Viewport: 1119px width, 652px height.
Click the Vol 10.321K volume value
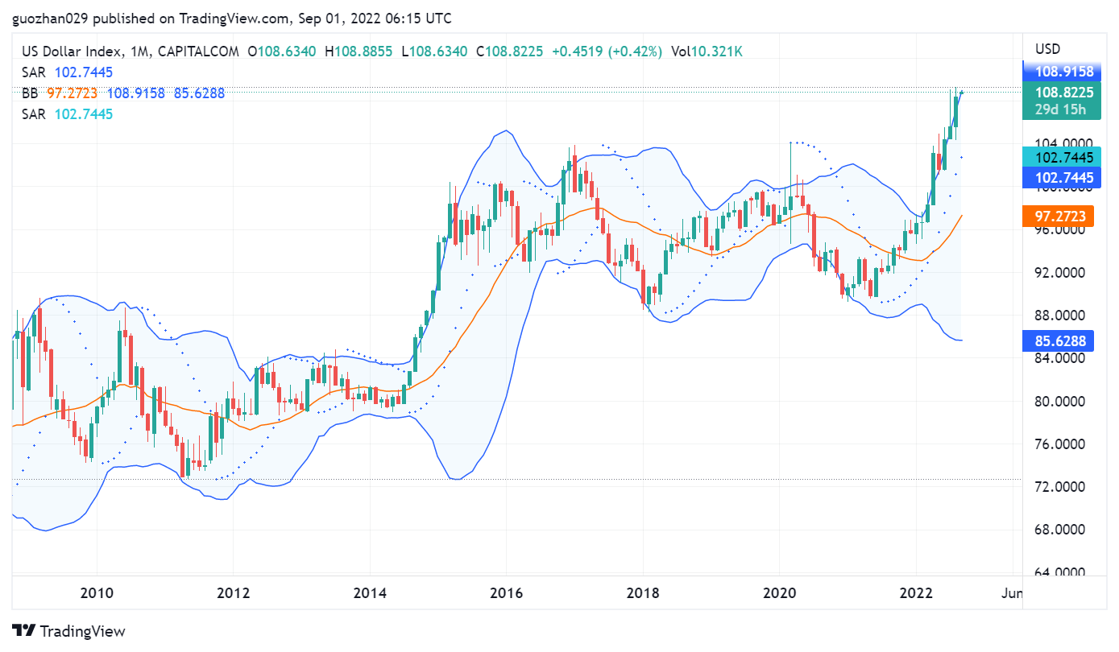707,52
